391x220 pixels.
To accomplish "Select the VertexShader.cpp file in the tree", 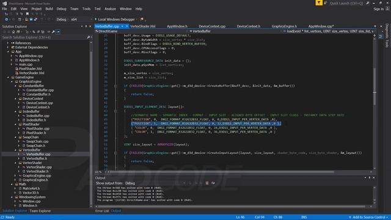I will point(39,167).
